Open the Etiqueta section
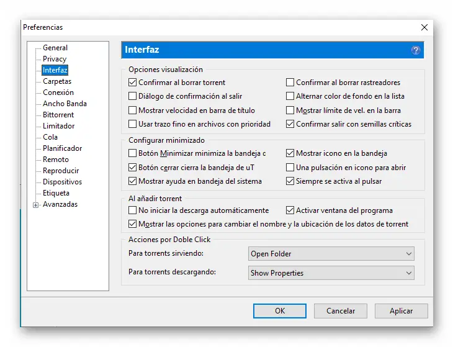The image size is (453, 347). point(56,193)
